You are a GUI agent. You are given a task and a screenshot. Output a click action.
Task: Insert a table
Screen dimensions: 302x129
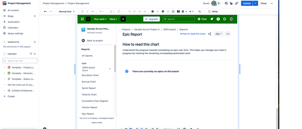(x=183, y=11)
